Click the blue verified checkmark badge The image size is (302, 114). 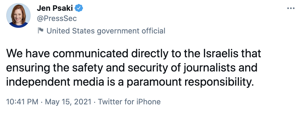tap(78, 9)
